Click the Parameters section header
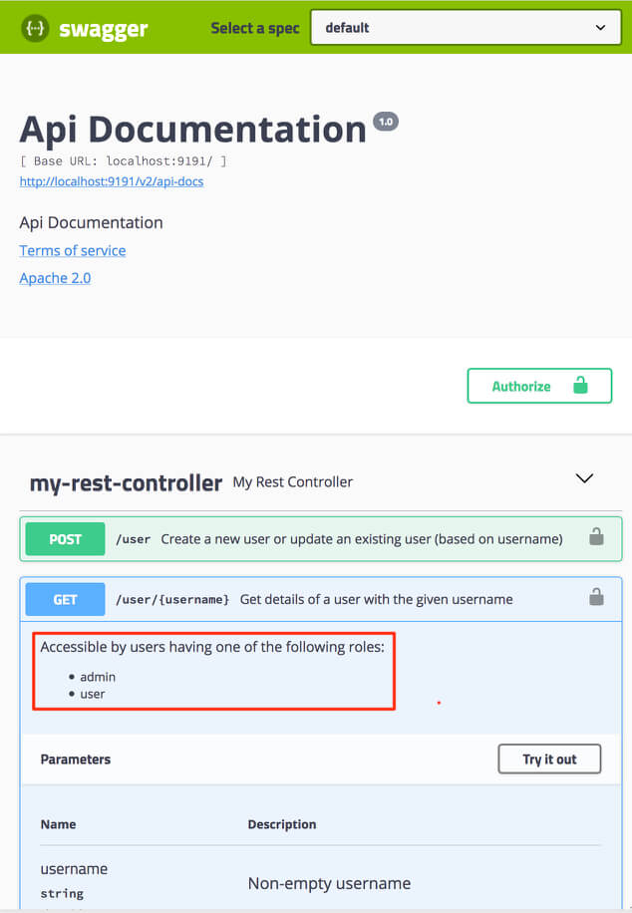632x913 pixels. point(76,760)
